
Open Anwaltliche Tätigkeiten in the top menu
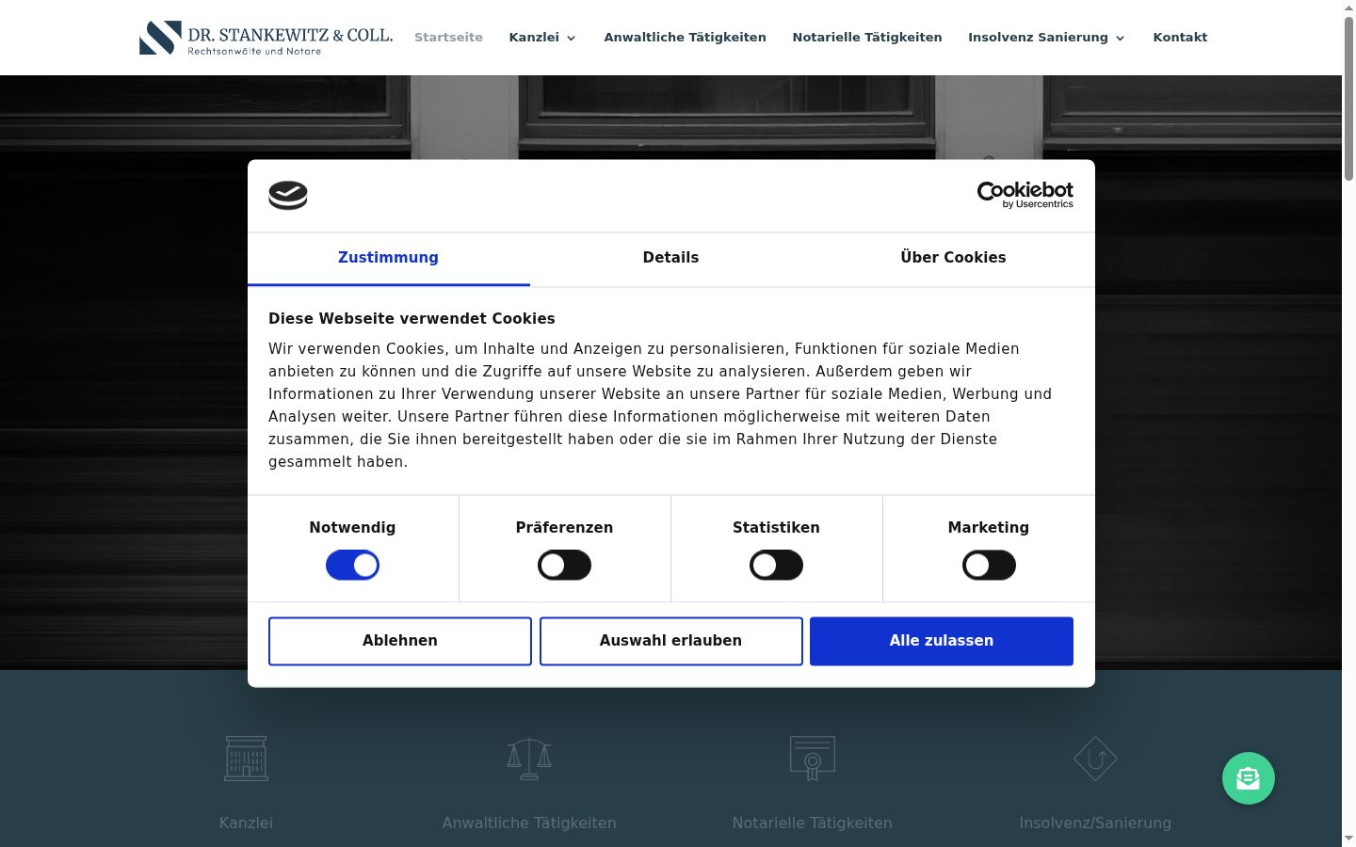tap(685, 38)
